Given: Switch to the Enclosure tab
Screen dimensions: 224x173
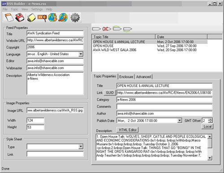Looking at the screenshot, I should coord(126,77).
